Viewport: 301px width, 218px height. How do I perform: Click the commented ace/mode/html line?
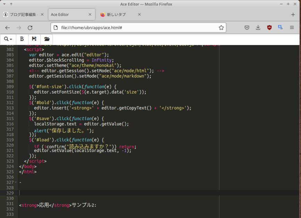pos(97,71)
